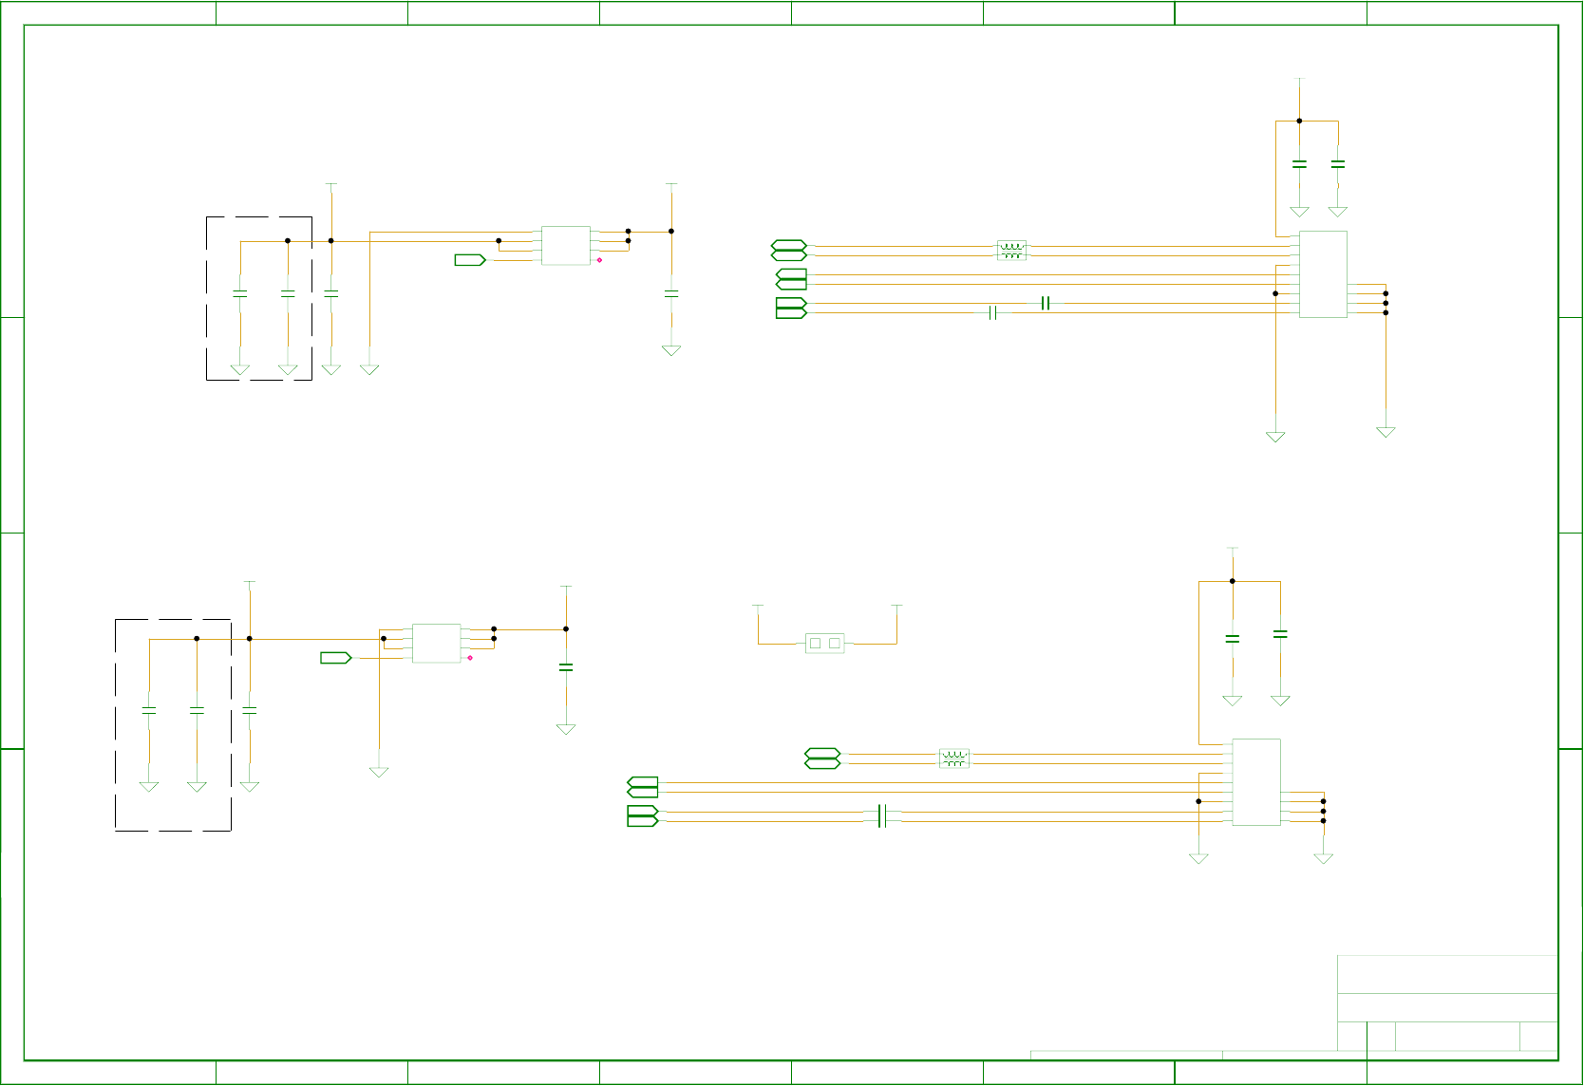
Task: Select the lower-right connector IC body
Action: tap(1256, 782)
